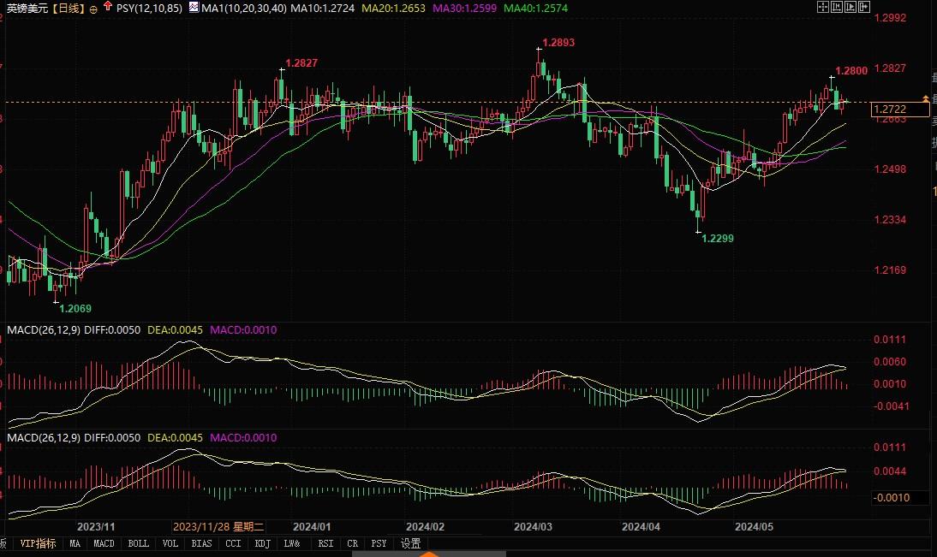
Task: Click the 2023/11/28 星期二 date label
Action: (217, 528)
